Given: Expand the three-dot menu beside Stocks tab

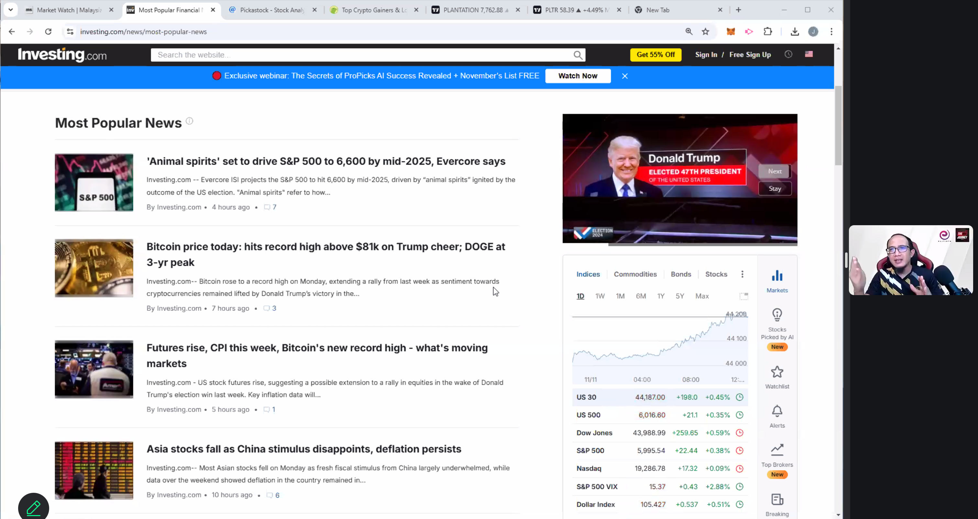Looking at the screenshot, I should click(x=742, y=274).
